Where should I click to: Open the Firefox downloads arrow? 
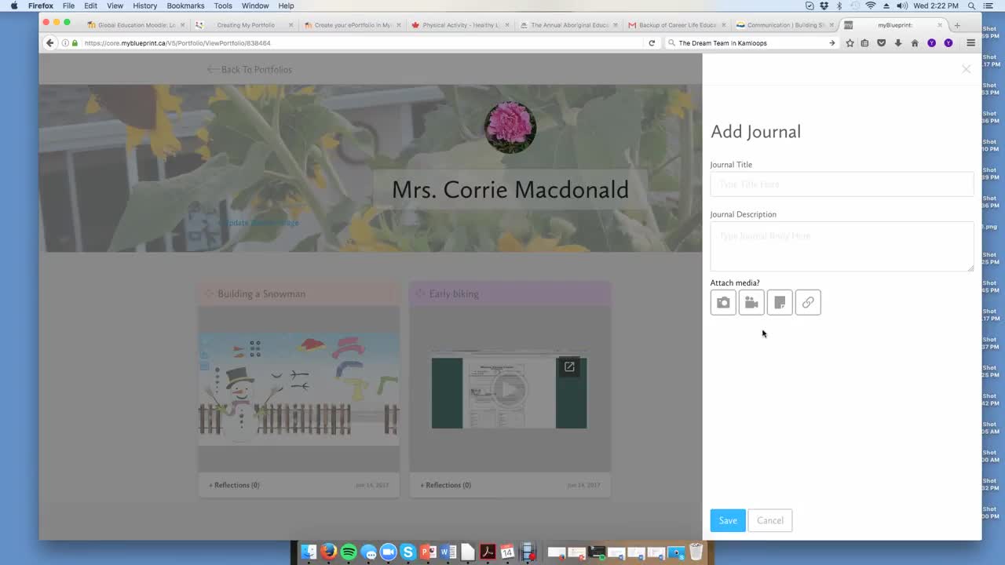click(898, 43)
